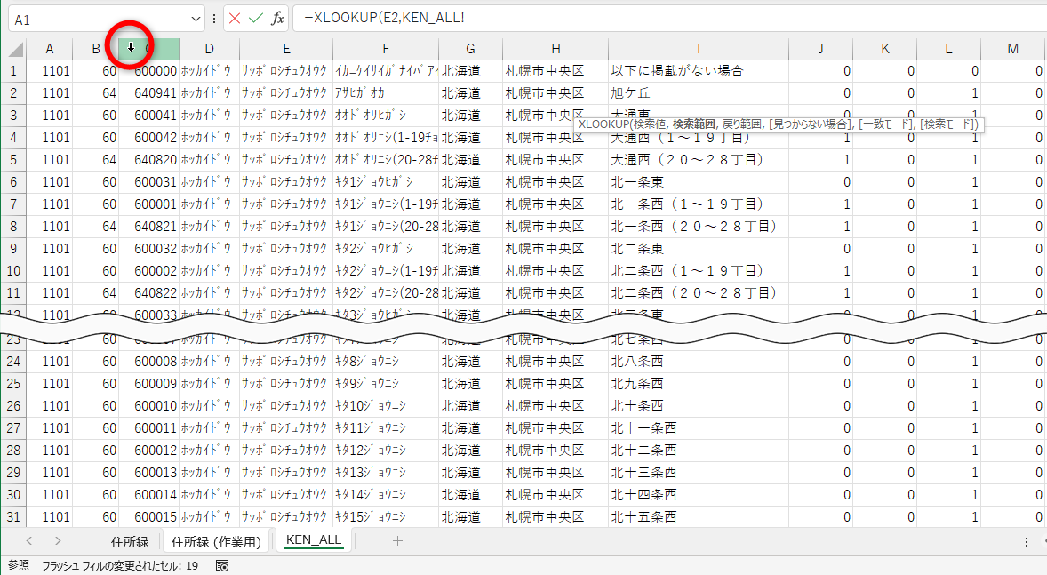Viewport: 1047px width, 575px height.
Task: Switch to the 住所録 sheet tab
Action: coord(130,539)
